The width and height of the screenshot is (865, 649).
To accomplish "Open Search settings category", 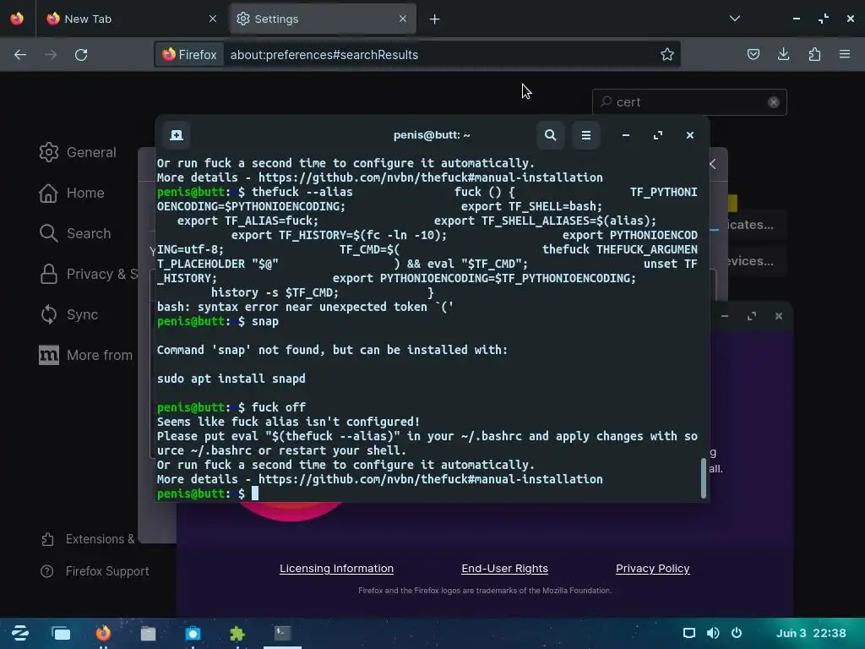I will coord(75,233).
